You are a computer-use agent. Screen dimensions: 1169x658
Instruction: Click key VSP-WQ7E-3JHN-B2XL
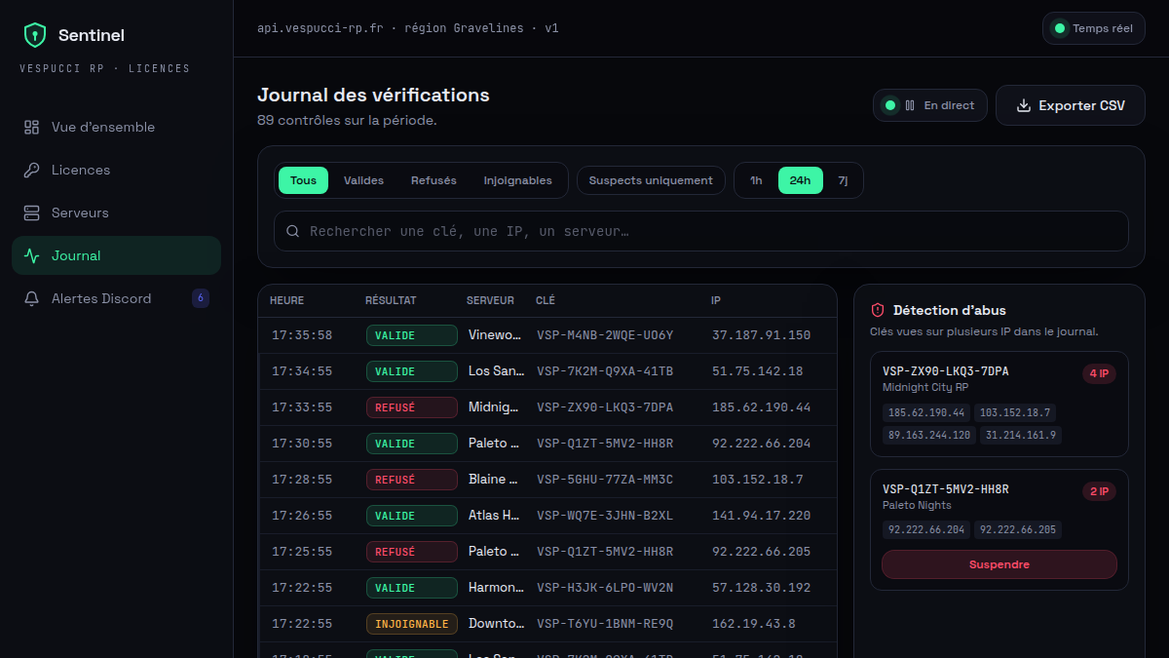(x=605, y=516)
